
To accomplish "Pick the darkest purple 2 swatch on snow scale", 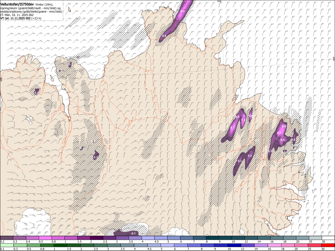I will tap(97, 238).
